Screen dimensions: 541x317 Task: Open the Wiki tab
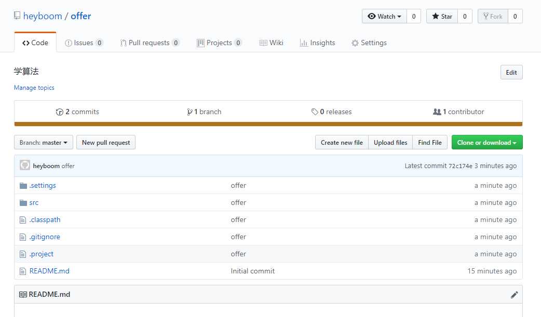pyautogui.click(x=271, y=43)
